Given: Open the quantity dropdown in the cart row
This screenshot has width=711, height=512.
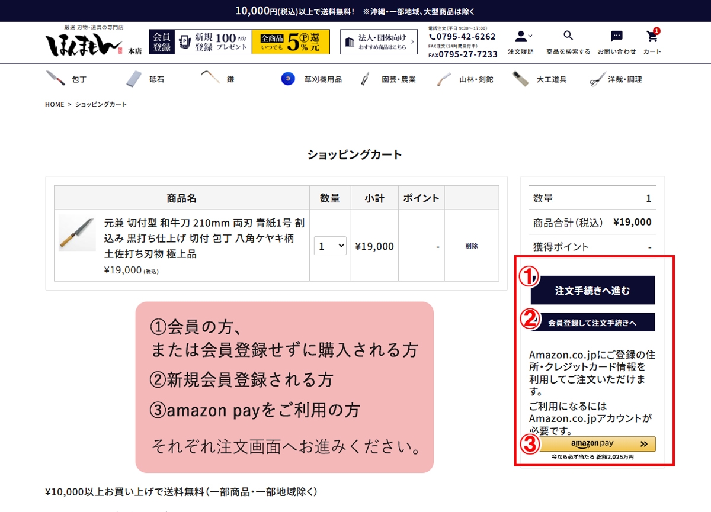Looking at the screenshot, I should (330, 246).
